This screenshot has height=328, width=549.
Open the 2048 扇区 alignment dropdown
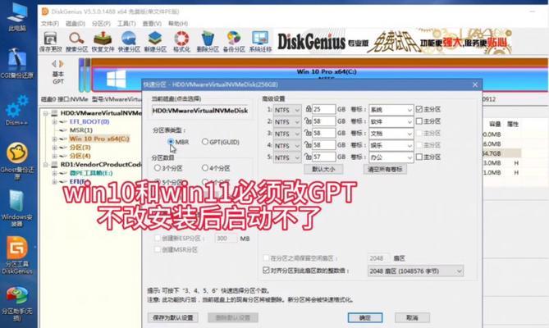[x=415, y=271]
